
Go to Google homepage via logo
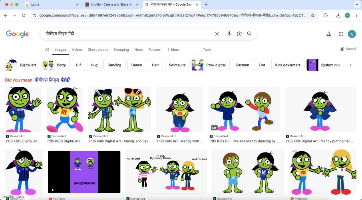click(x=17, y=34)
